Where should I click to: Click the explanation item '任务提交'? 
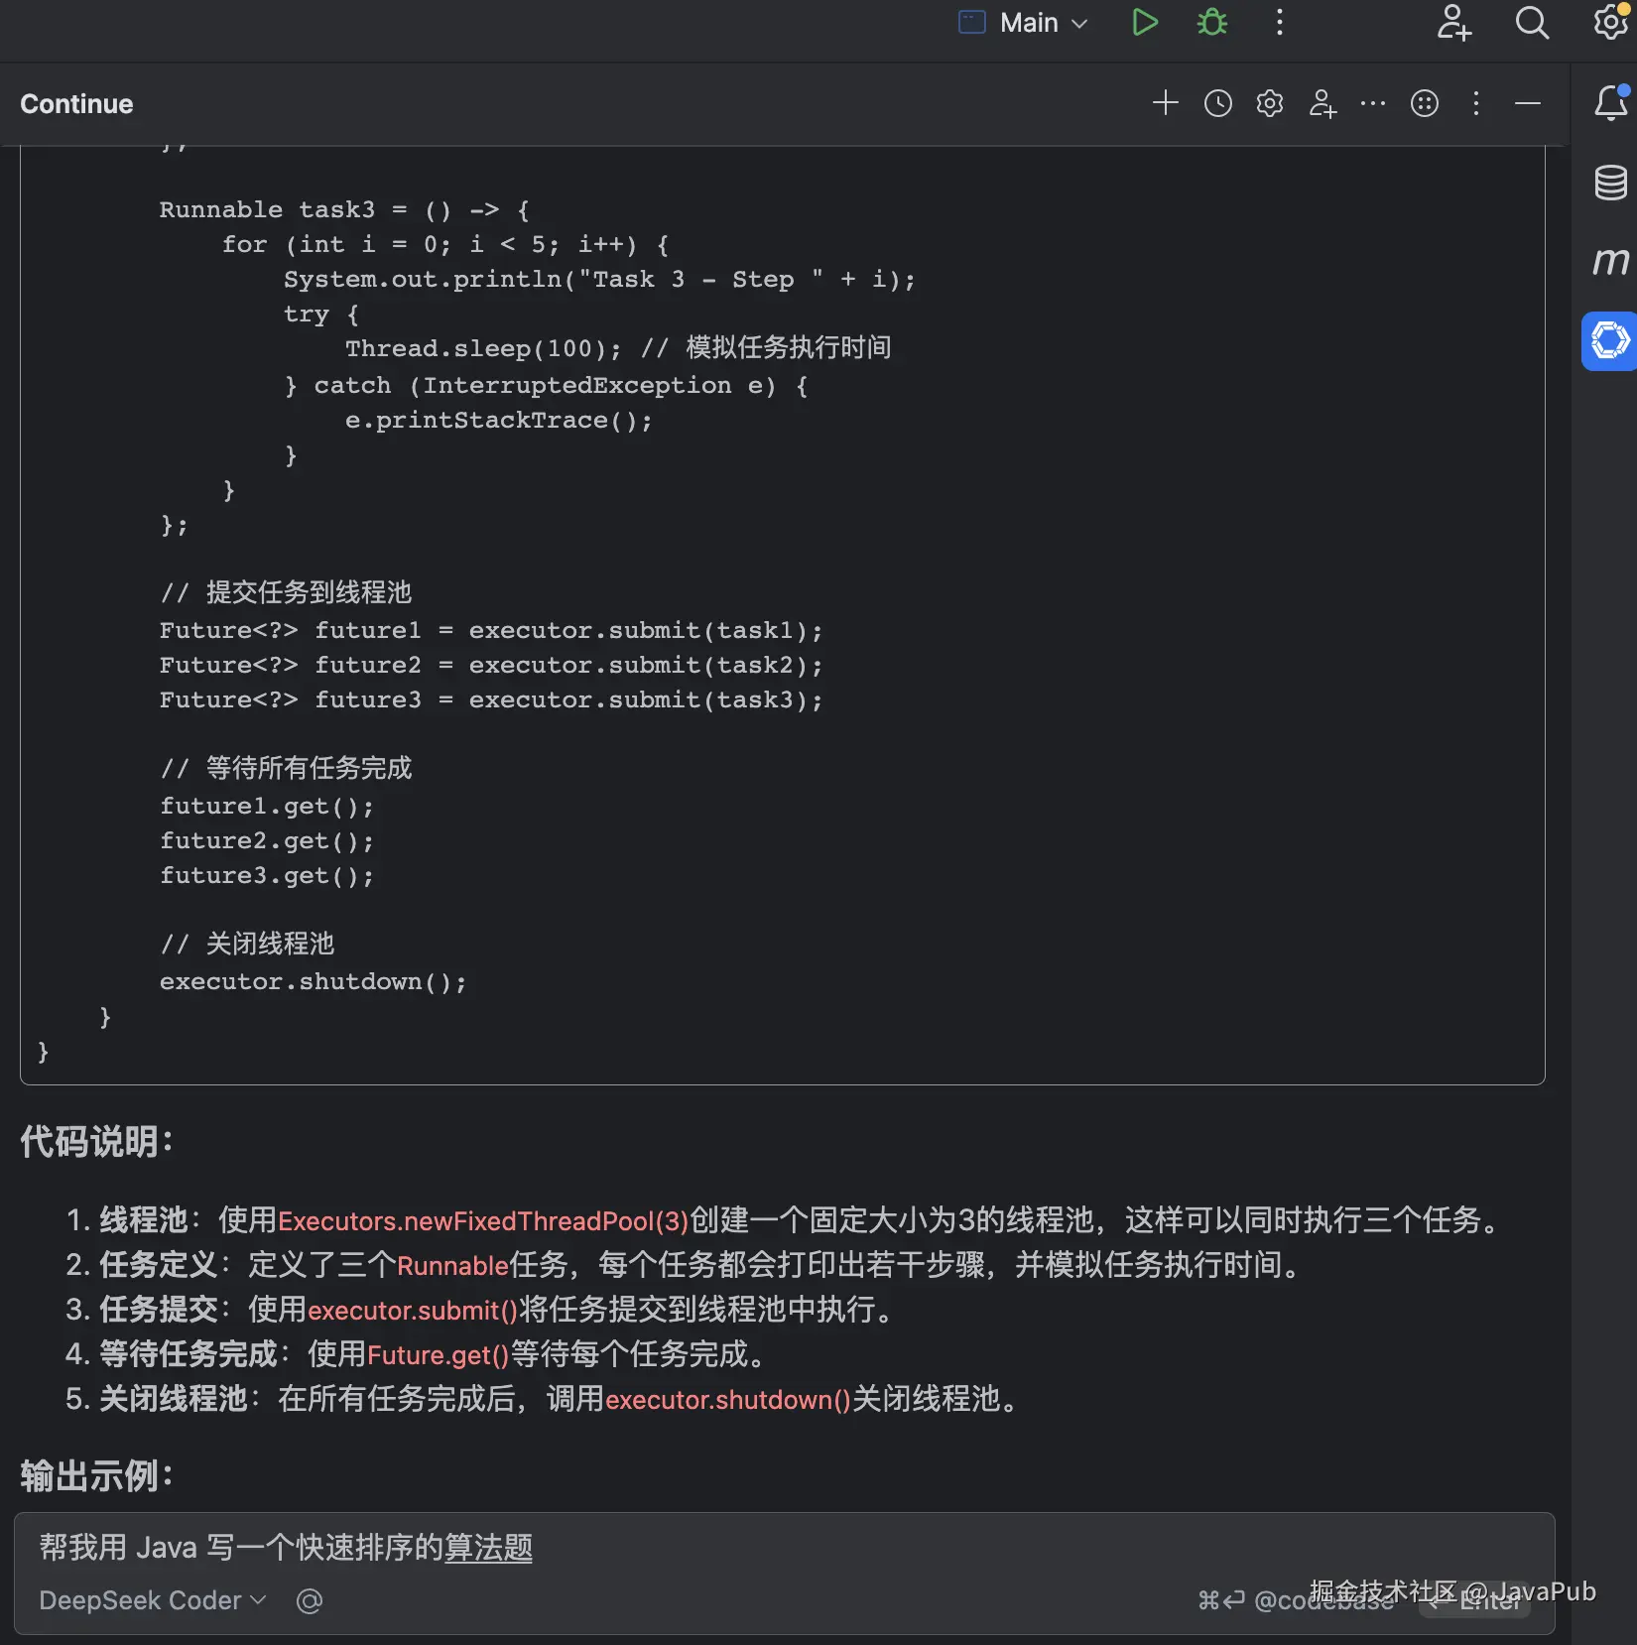(x=158, y=1310)
